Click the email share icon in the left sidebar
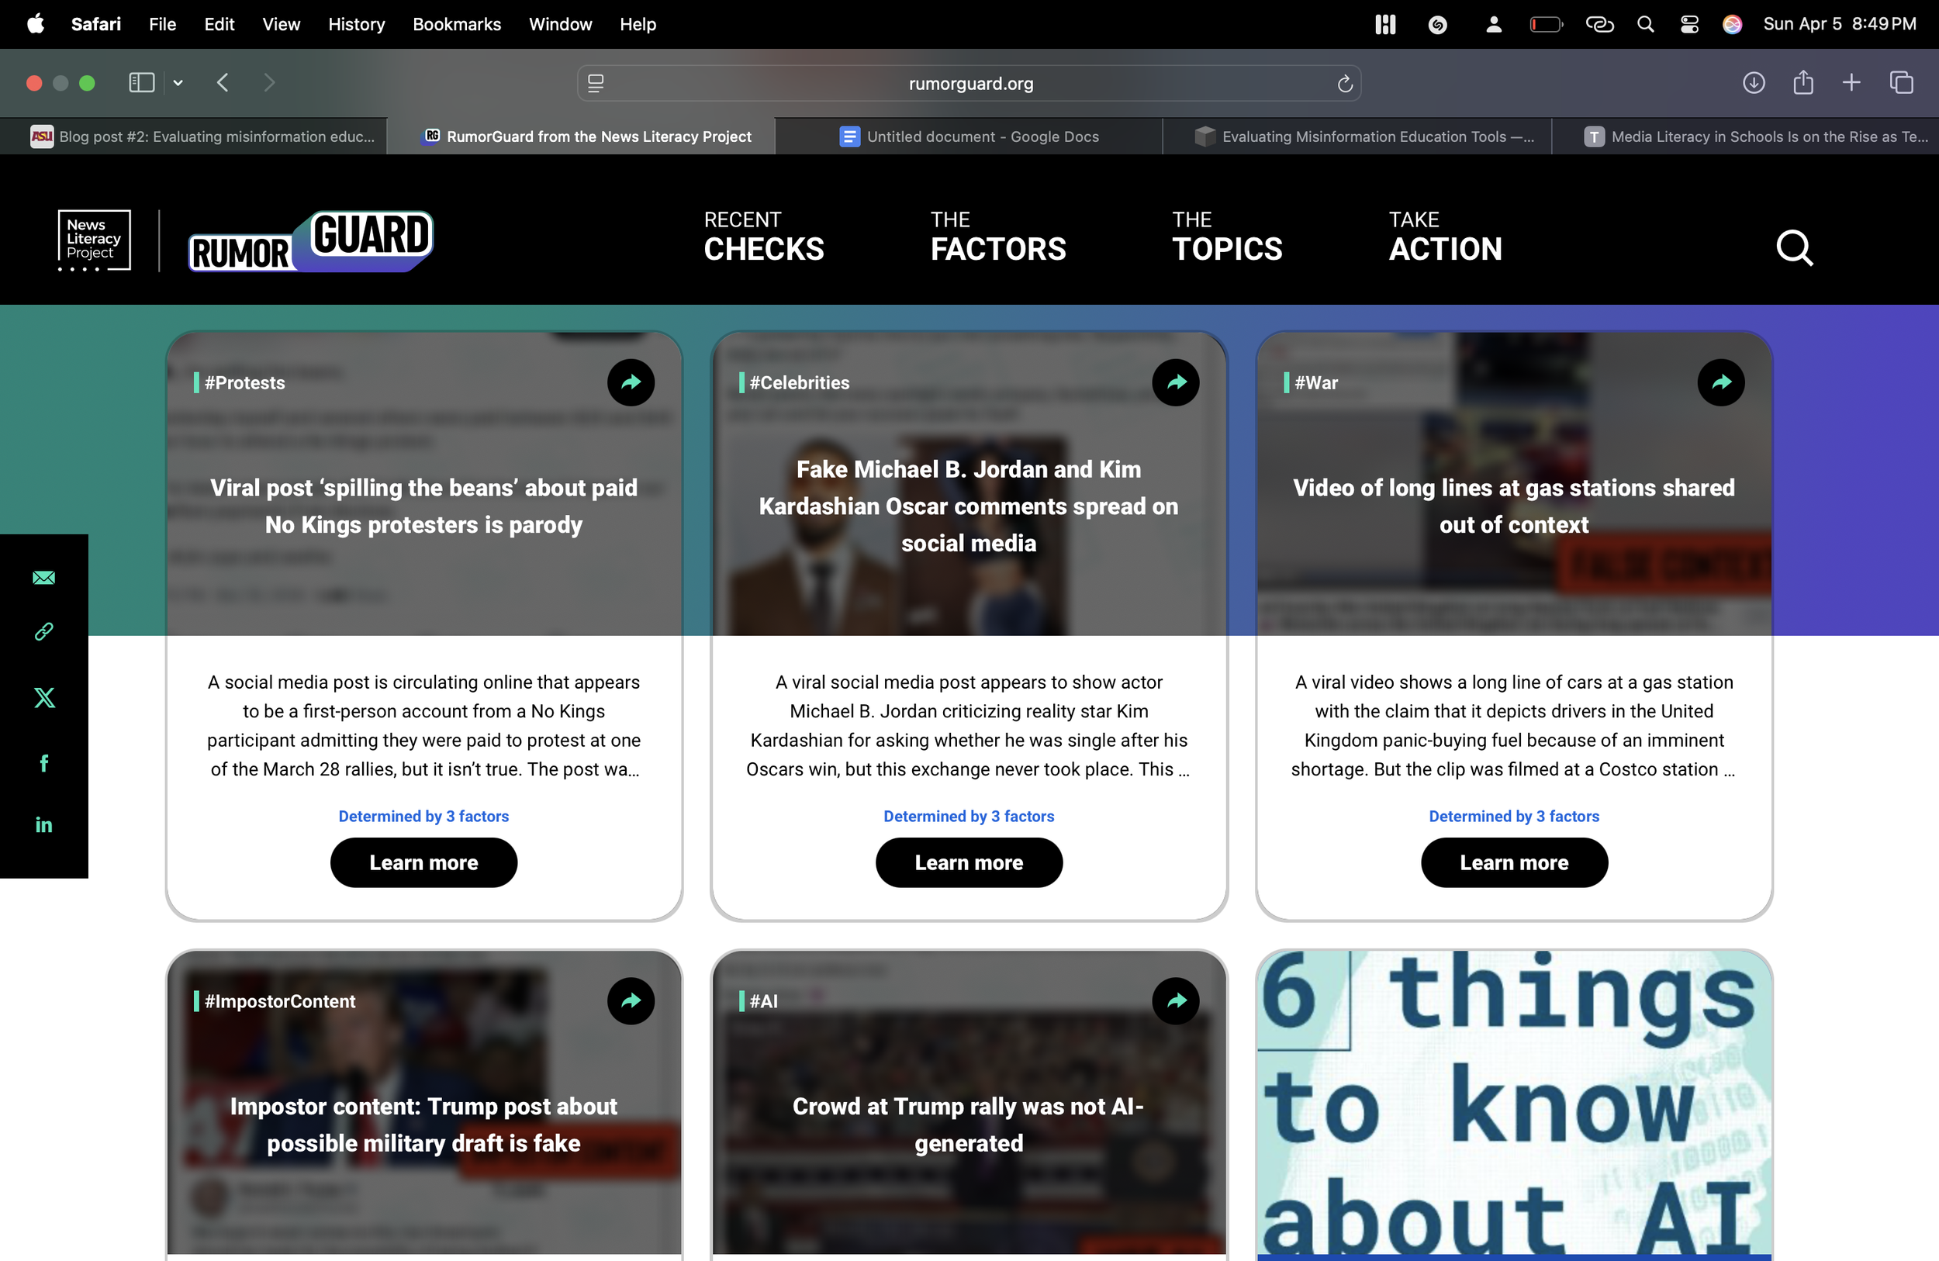Screen dimensions: 1939x1261 43,579
